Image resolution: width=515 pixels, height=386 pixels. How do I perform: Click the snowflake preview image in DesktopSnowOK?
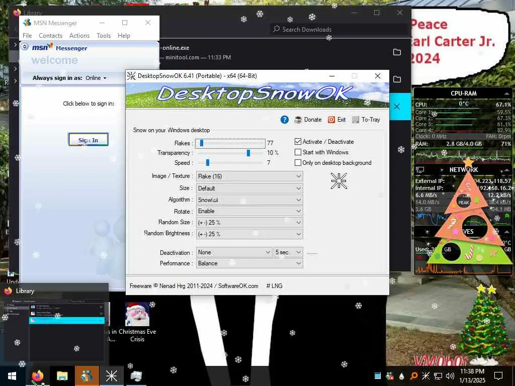point(338,181)
